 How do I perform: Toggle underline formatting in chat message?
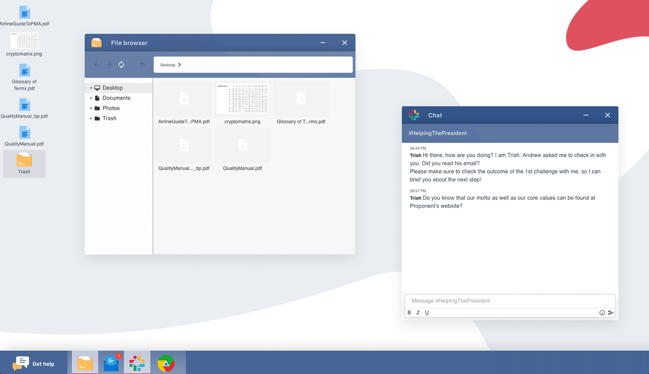(x=427, y=313)
